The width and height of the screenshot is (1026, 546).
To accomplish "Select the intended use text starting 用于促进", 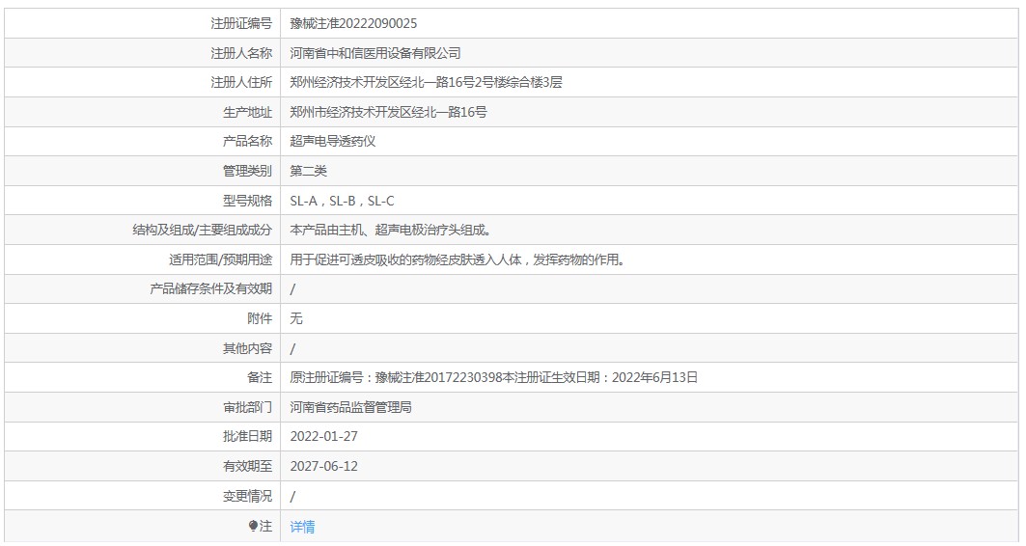I will click(458, 259).
